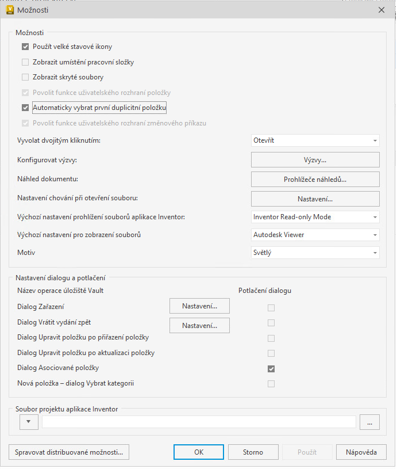This screenshot has height=469, width=397.
Task: Uncheck 'Použít velké stavové ikony' checkbox
Action: (x=25, y=47)
